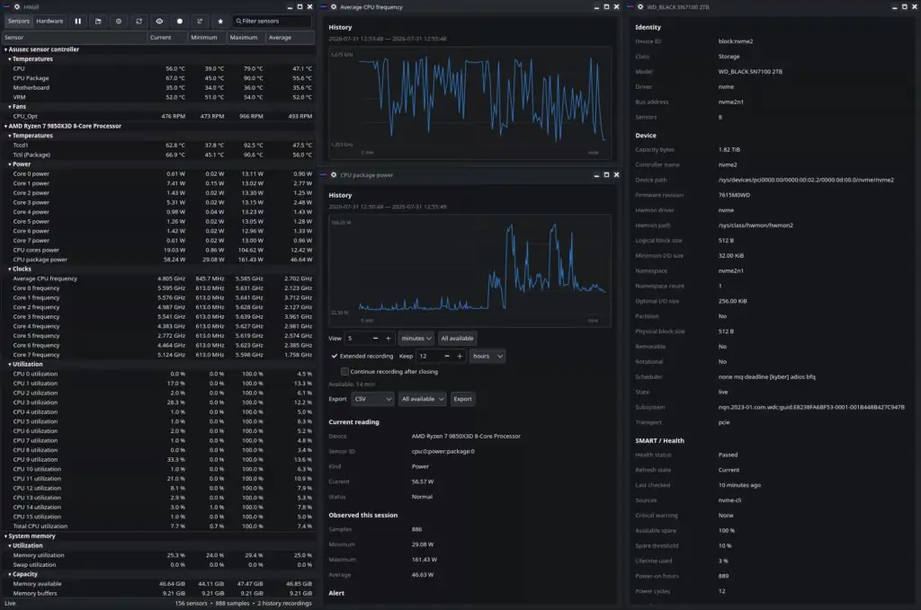Select the CPU 9 utilization row
This screenshot has width=921, height=610.
(158, 459)
